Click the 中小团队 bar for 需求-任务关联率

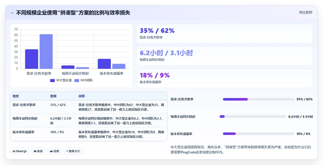46,51
